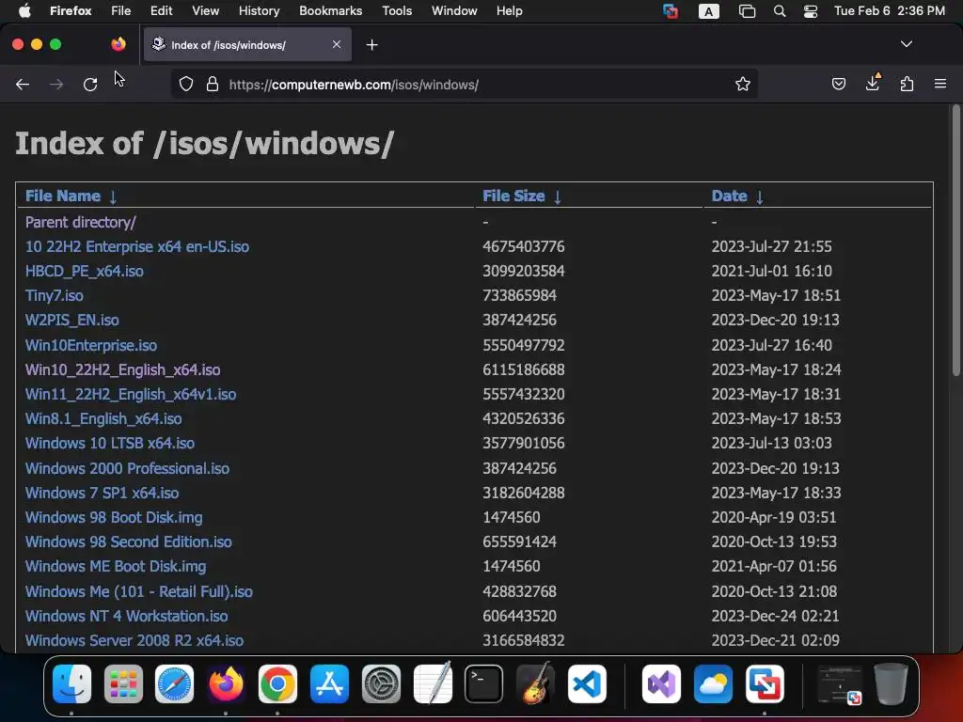Open the Firefox app menu
Screen dimensions: 963x722
pos(71,11)
